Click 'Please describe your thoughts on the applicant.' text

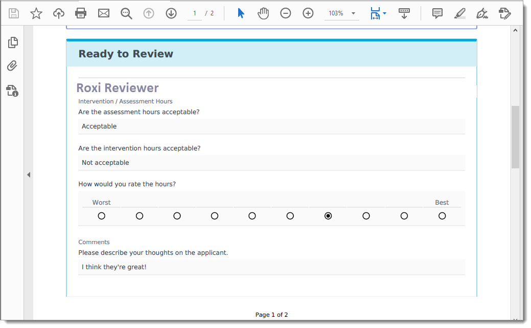tap(153, 253)
